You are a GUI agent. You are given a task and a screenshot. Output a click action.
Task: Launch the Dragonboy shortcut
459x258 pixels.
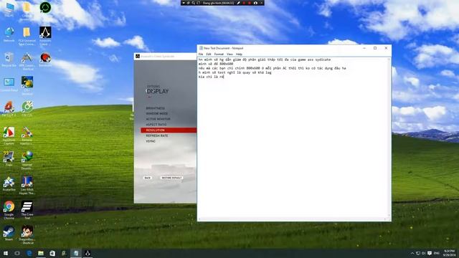(x=27, y=234)
